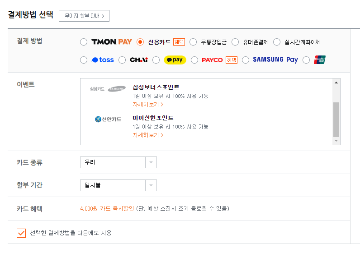Click the yellow Kakao pay logo

coord(175,60)
